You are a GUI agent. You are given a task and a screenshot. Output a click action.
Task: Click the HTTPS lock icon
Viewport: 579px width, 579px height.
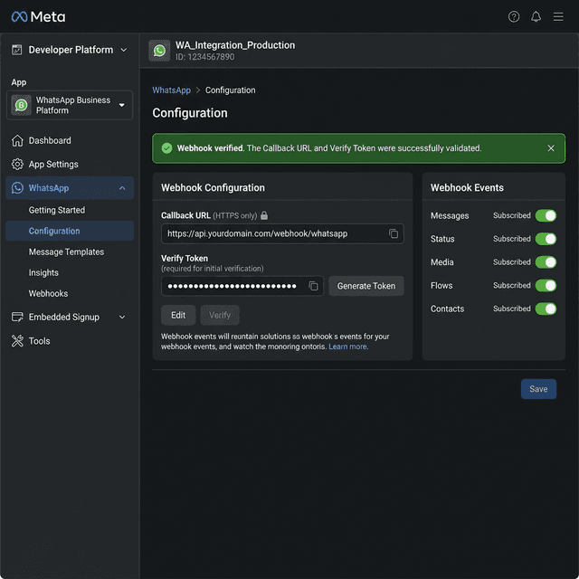pos(264,215)
